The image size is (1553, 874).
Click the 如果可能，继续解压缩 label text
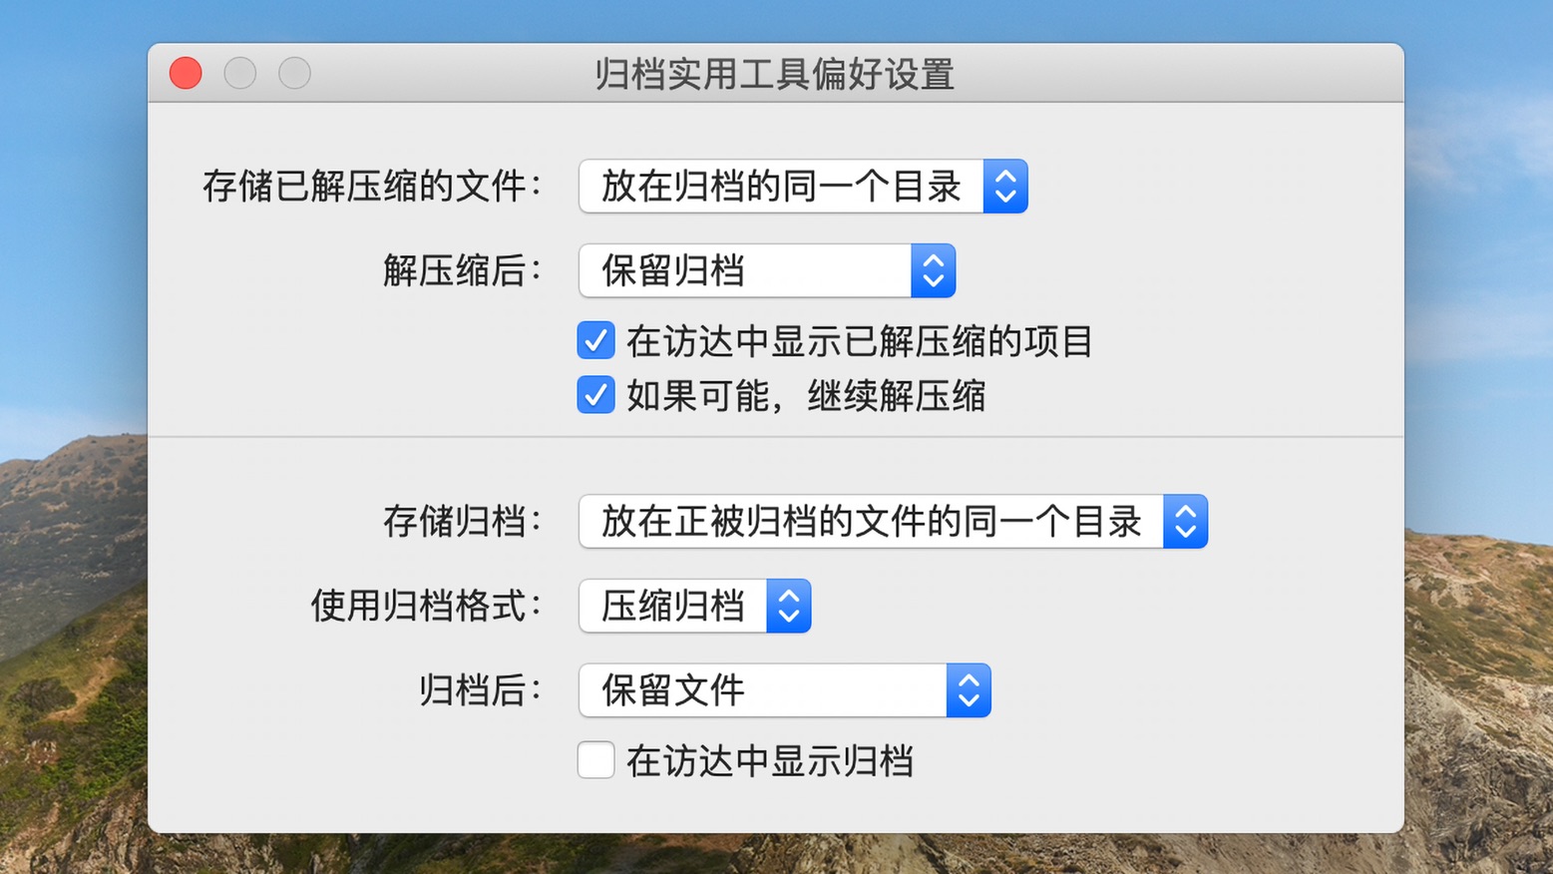(x=806, y=396)
